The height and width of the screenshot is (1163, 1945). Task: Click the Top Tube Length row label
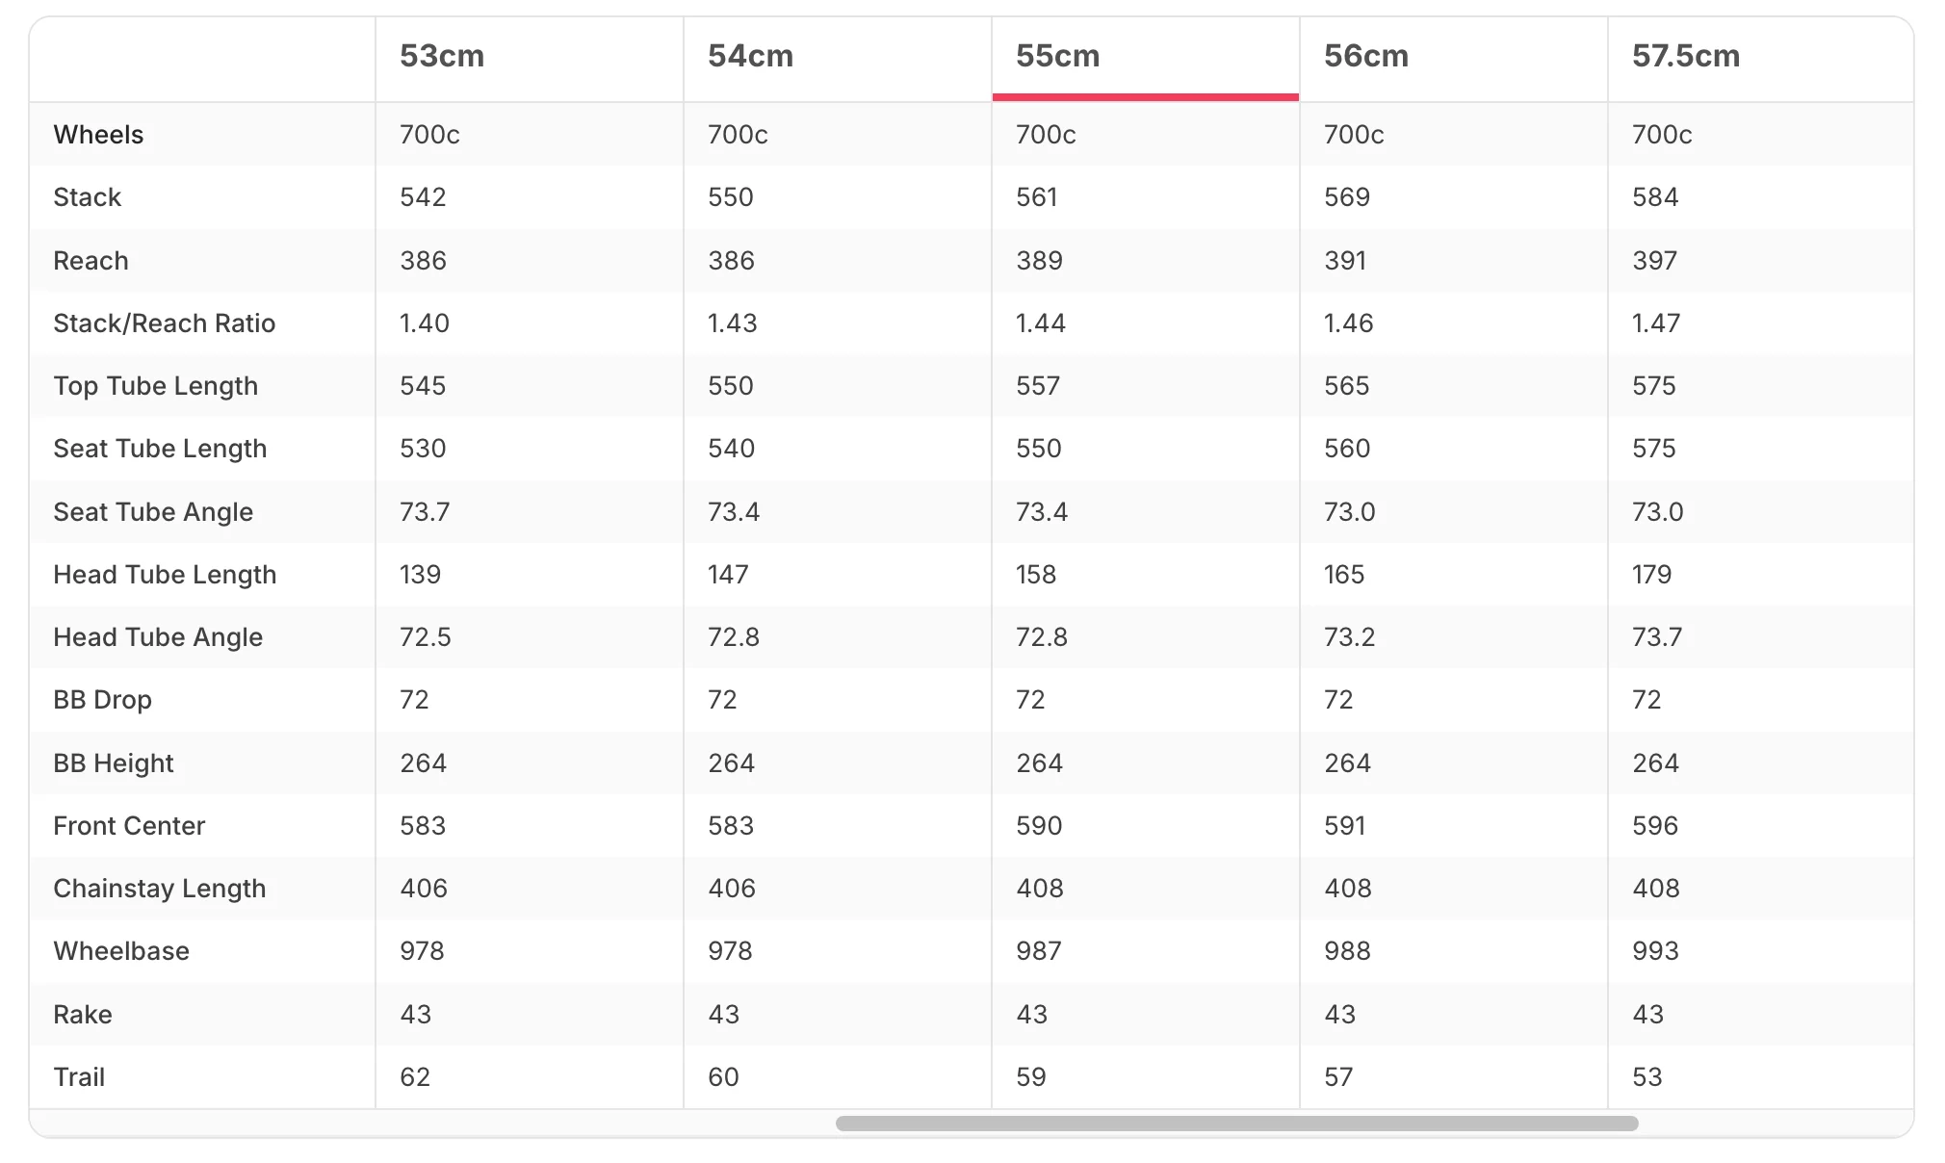pos(155,386)
